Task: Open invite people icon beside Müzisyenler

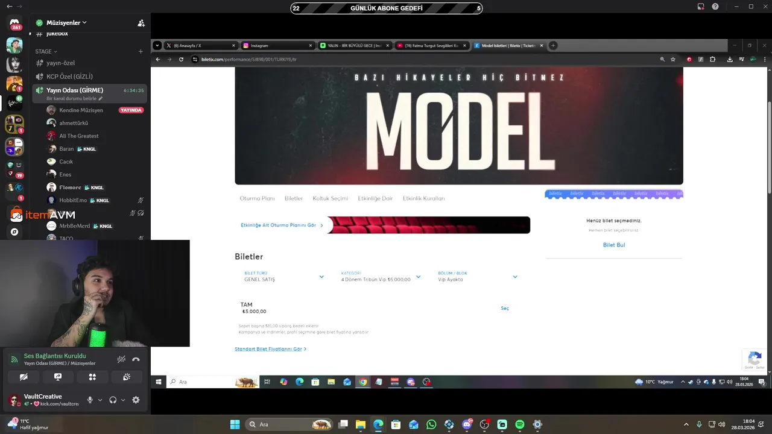Action: [141, 23]
